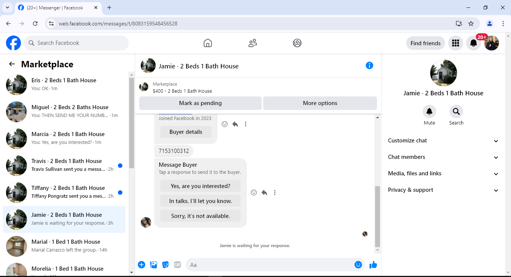Viewport: 511px width, 277px height.
Task: Click the More options button
Action: click(320, 103)
